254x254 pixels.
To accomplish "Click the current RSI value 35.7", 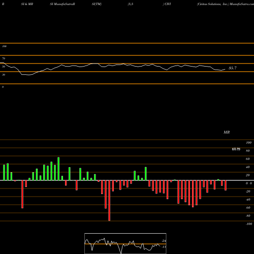I will click(x=233, y=68).
